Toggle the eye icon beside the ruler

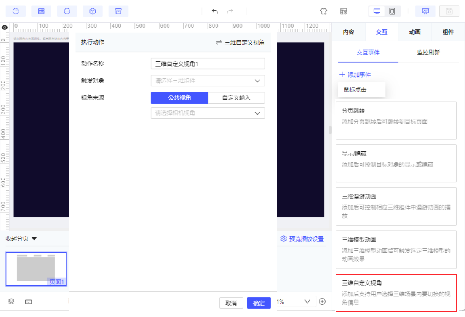click(5, 27)
